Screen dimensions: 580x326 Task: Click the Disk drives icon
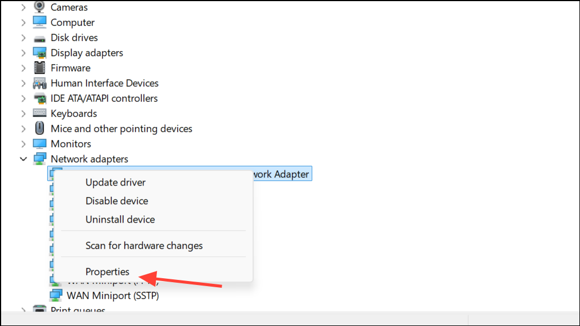[39, 38]
